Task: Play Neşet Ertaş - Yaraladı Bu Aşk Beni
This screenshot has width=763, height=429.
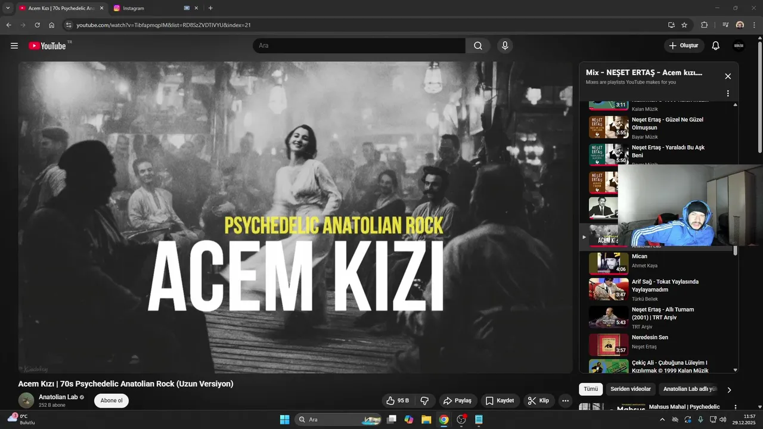Action: tap(668, 151)
